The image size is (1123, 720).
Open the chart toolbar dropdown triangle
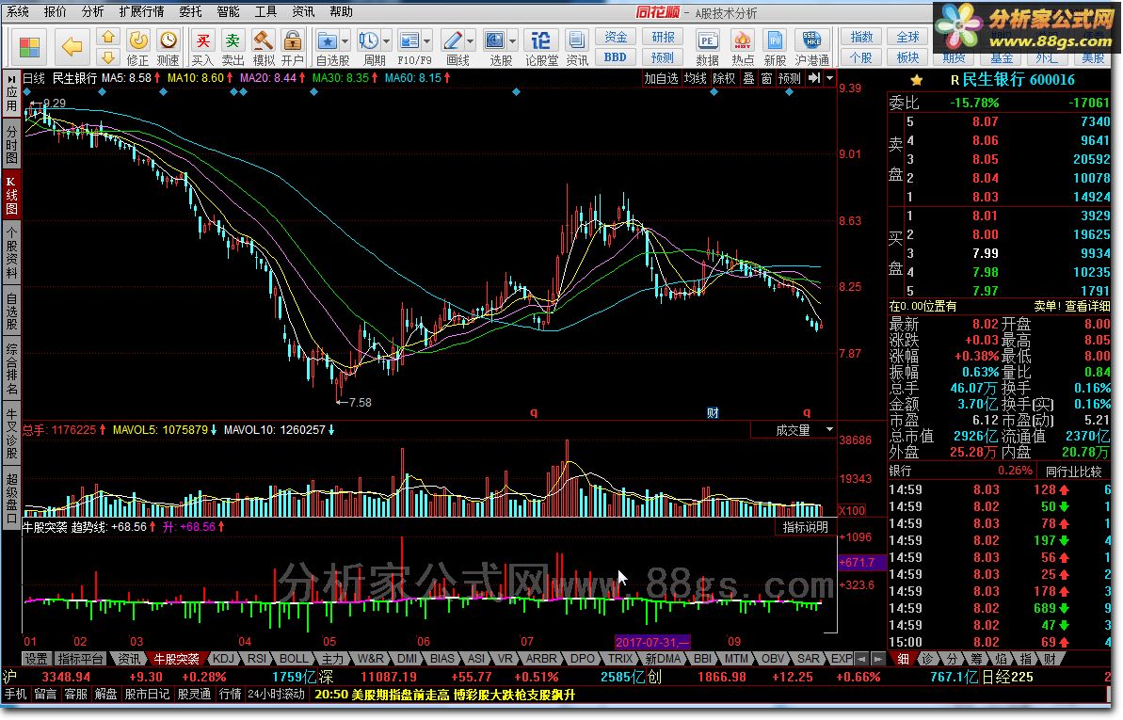tap(830, 78)
